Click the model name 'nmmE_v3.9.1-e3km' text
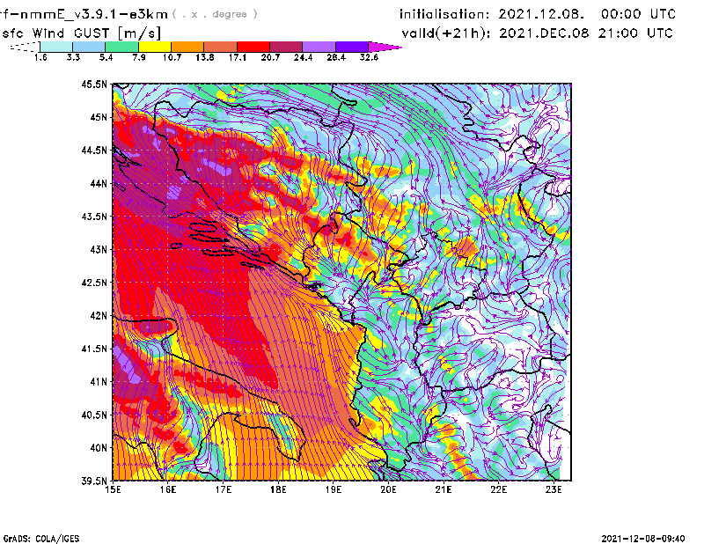704x544 pixels. click(93, 14)
